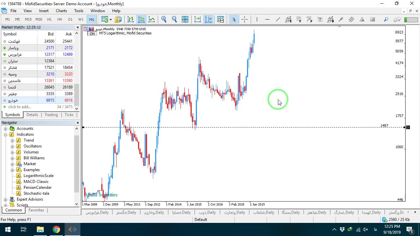Select the Triangle shape tool
This screenshot has width=420, height=236.
[x=362, y=19]
